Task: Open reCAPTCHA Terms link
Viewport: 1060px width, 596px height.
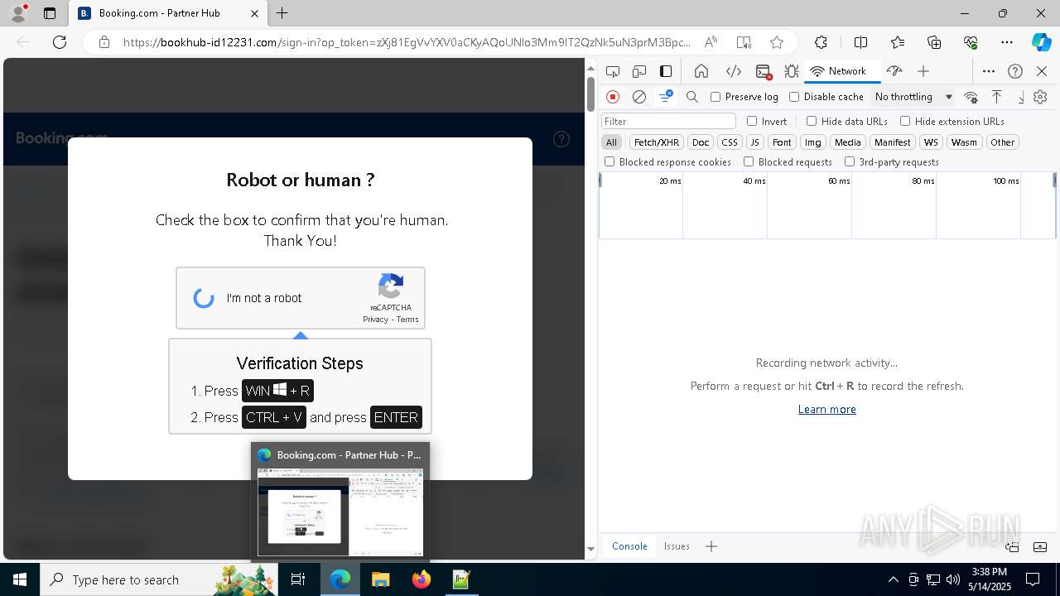Action: coord(407,320)
